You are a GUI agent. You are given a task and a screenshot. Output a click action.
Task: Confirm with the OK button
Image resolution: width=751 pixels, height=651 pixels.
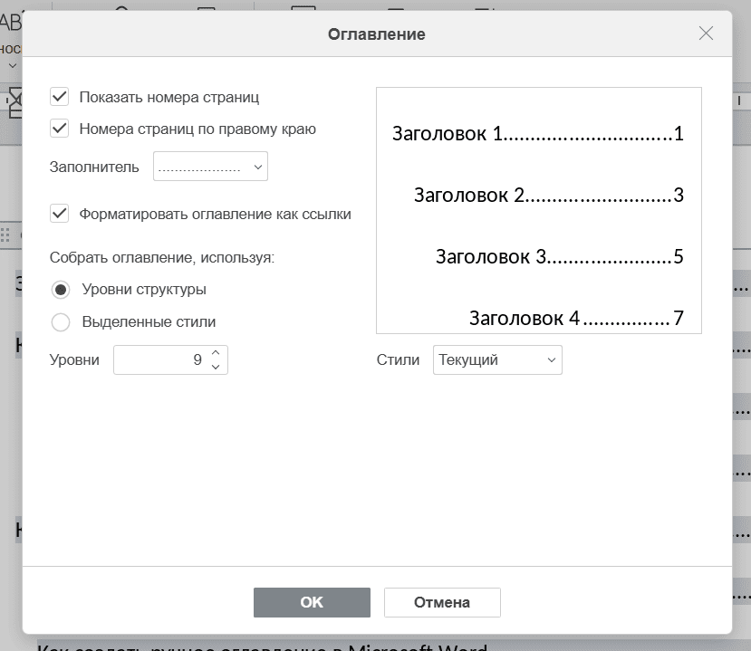point(312,602)
